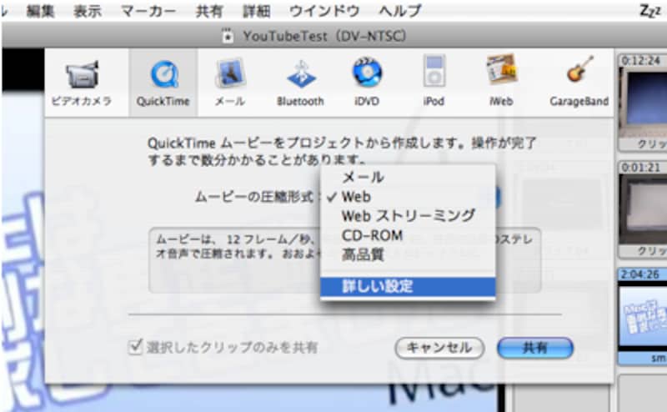Select 詳しい設定 in the popup menu

[x=408, y=286]
